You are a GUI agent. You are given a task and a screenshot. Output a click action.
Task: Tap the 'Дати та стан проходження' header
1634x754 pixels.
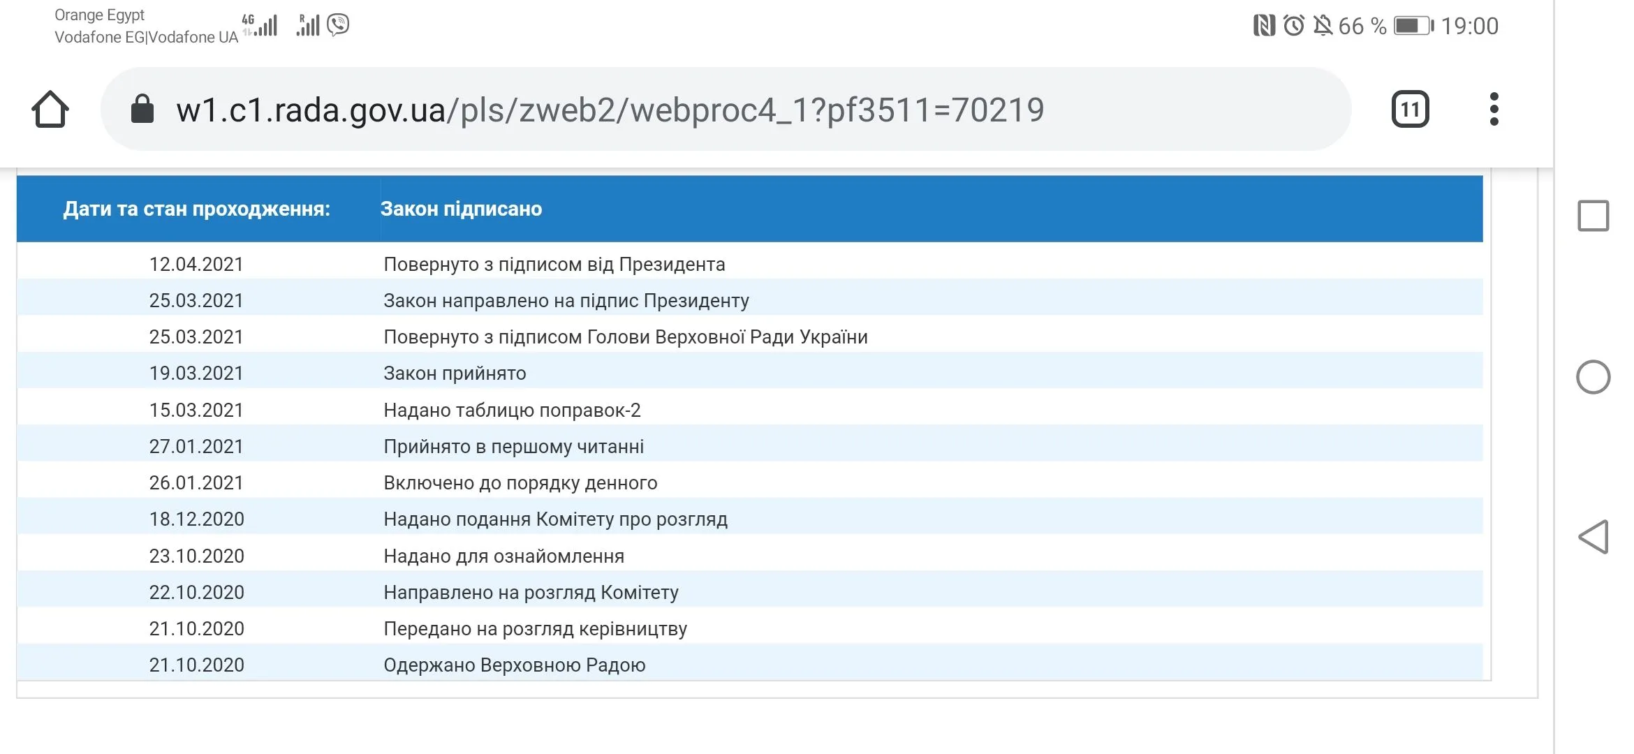point(196,209)
